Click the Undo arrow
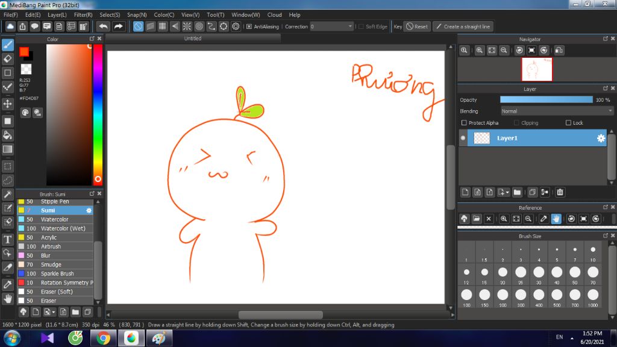Viewport: 617px width, 347px height. coord(103,27)
